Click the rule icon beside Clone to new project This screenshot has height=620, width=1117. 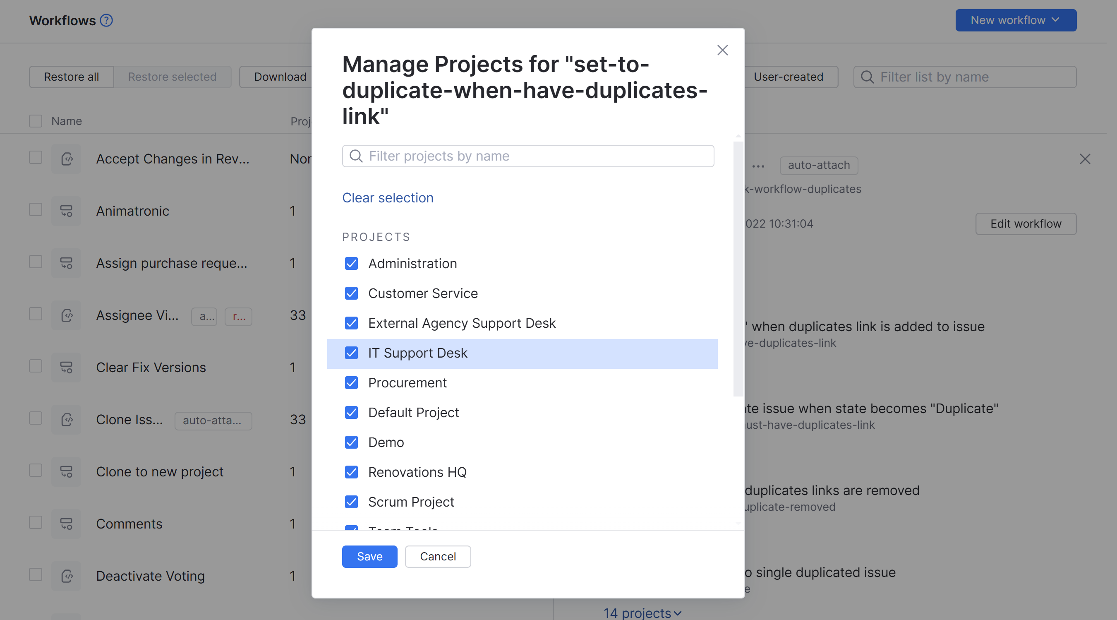(x=66, y=471)
